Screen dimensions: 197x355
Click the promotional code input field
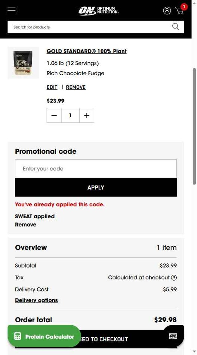pyautogui.click(x=96, y=169)
